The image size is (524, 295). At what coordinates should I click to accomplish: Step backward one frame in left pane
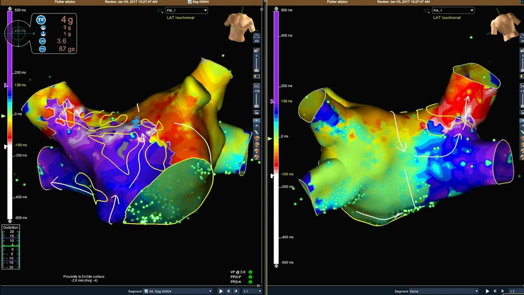pyautogui.click(x=228, y=291)
